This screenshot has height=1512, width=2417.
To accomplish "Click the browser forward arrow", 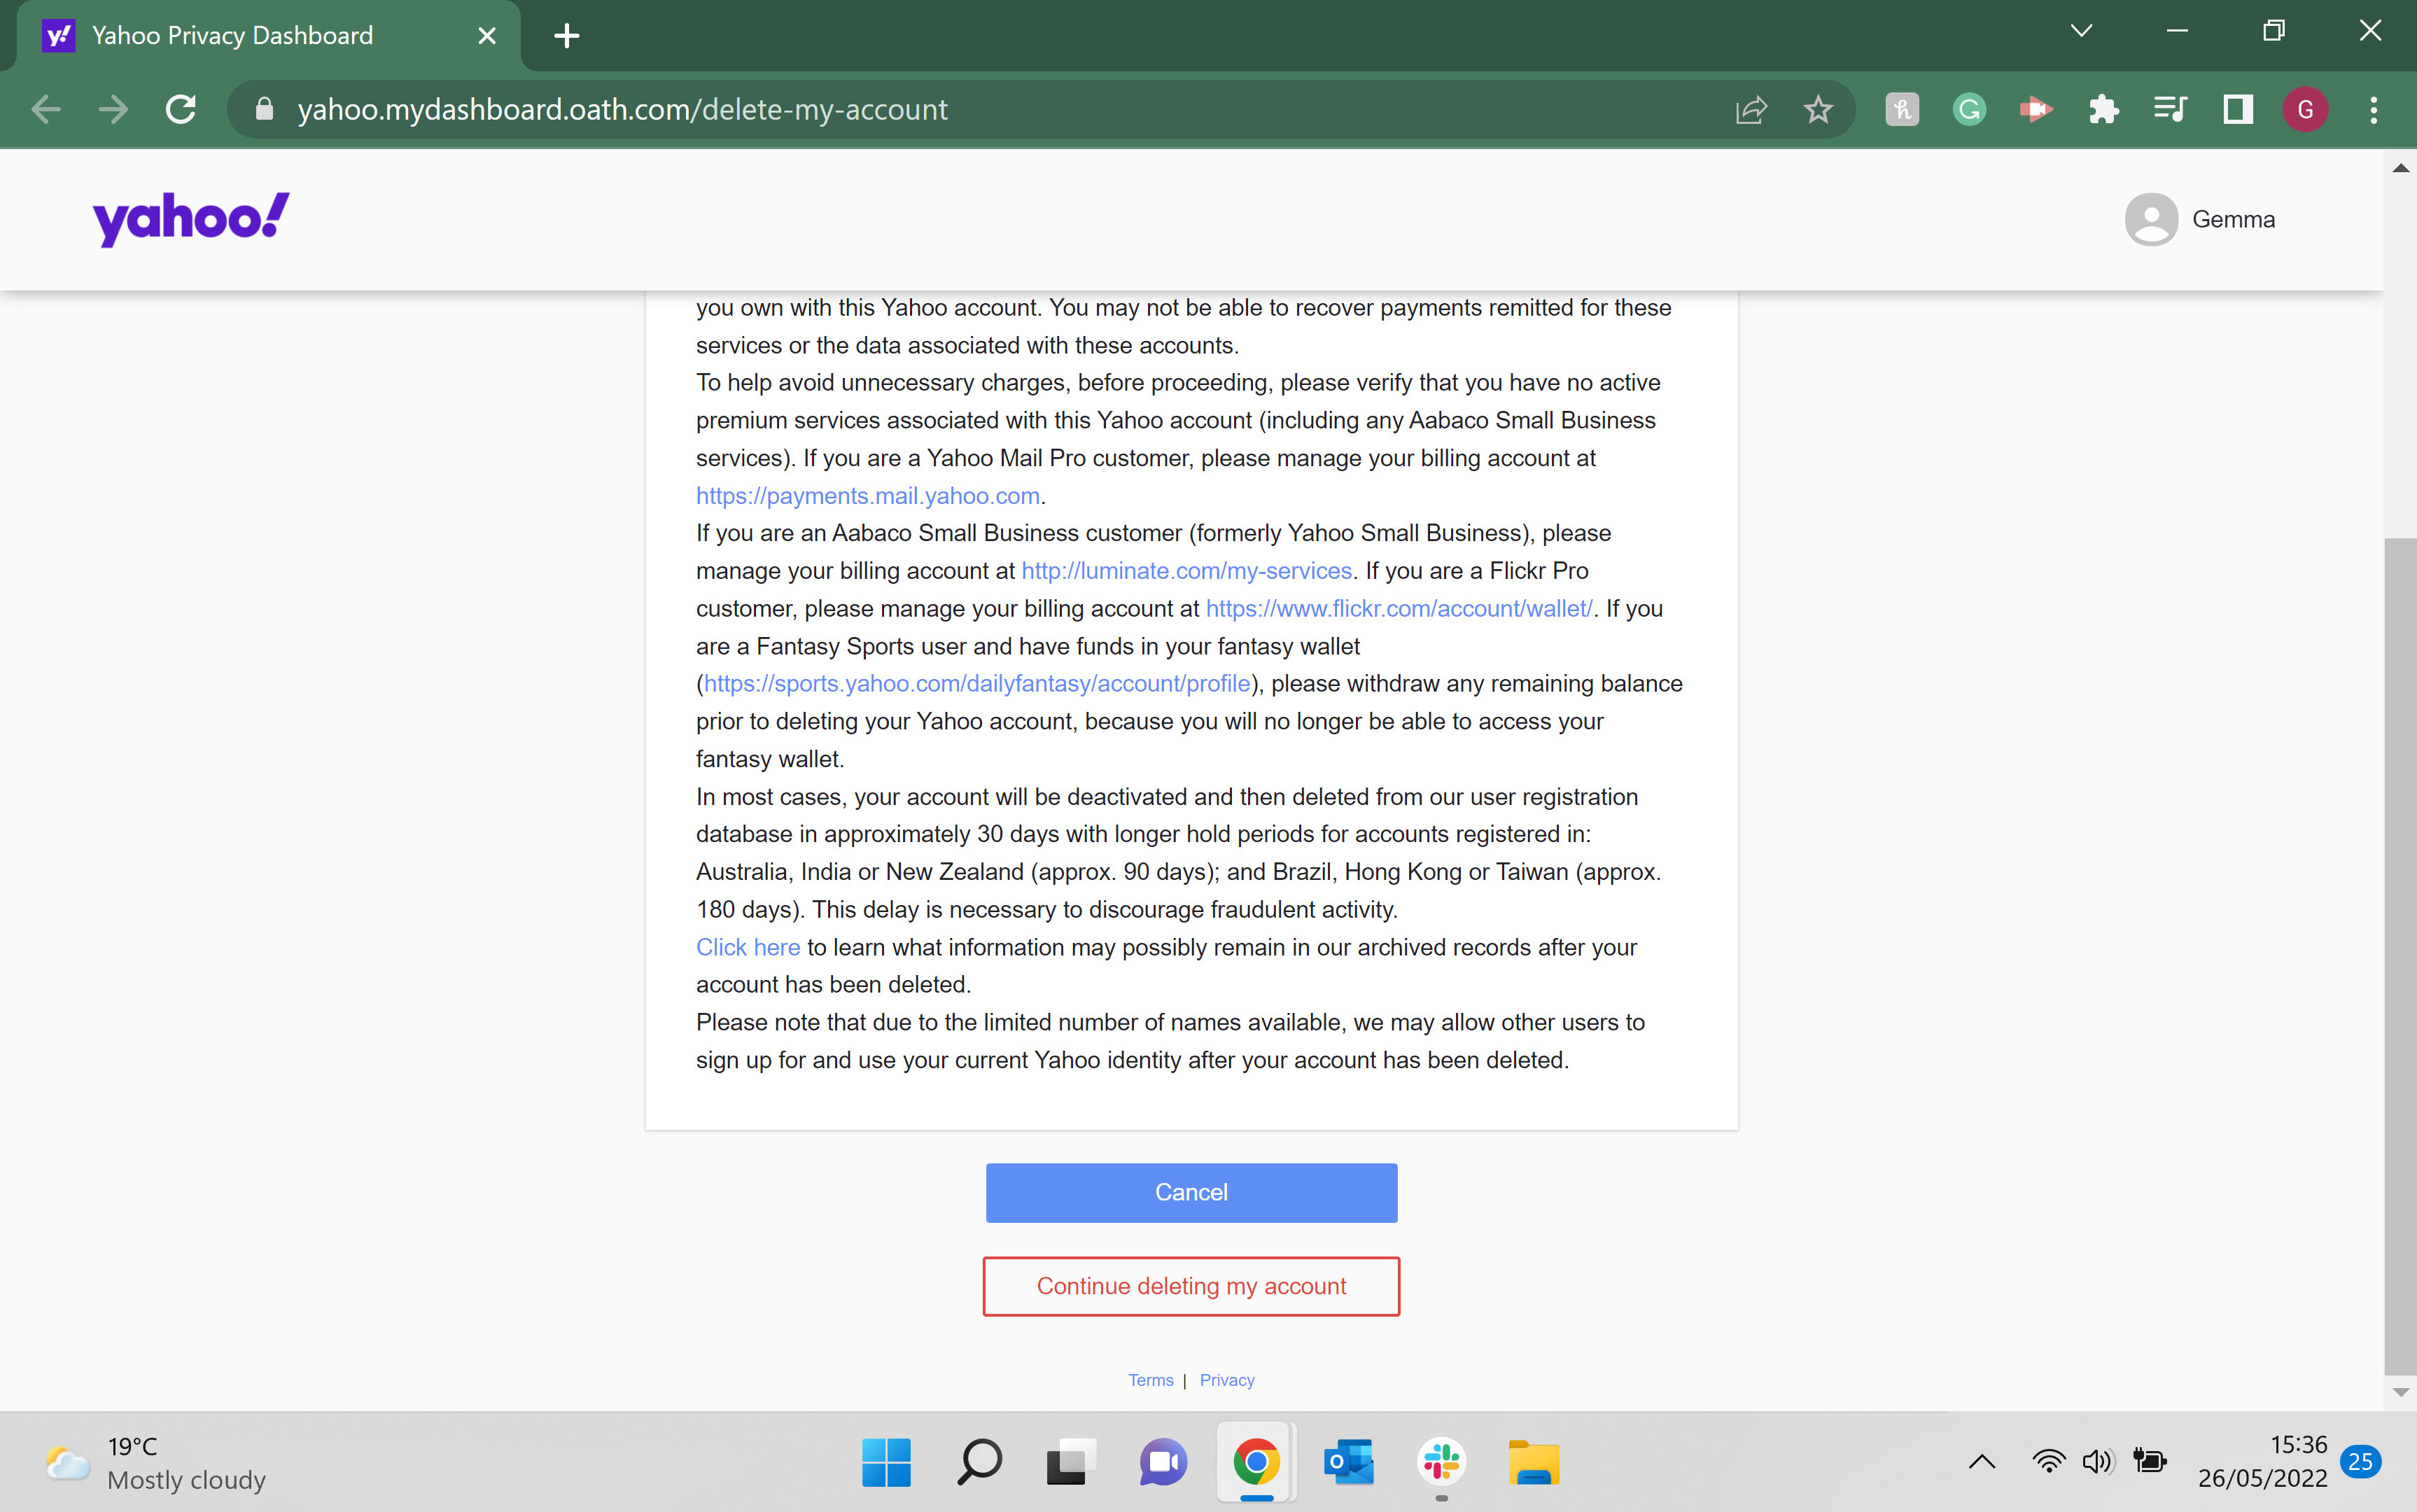I will 113,109.
